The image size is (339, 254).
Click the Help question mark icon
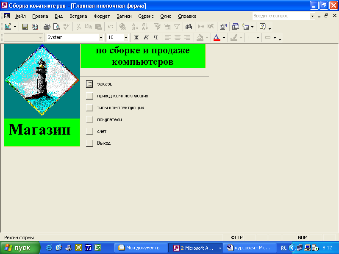click(262, 27)
